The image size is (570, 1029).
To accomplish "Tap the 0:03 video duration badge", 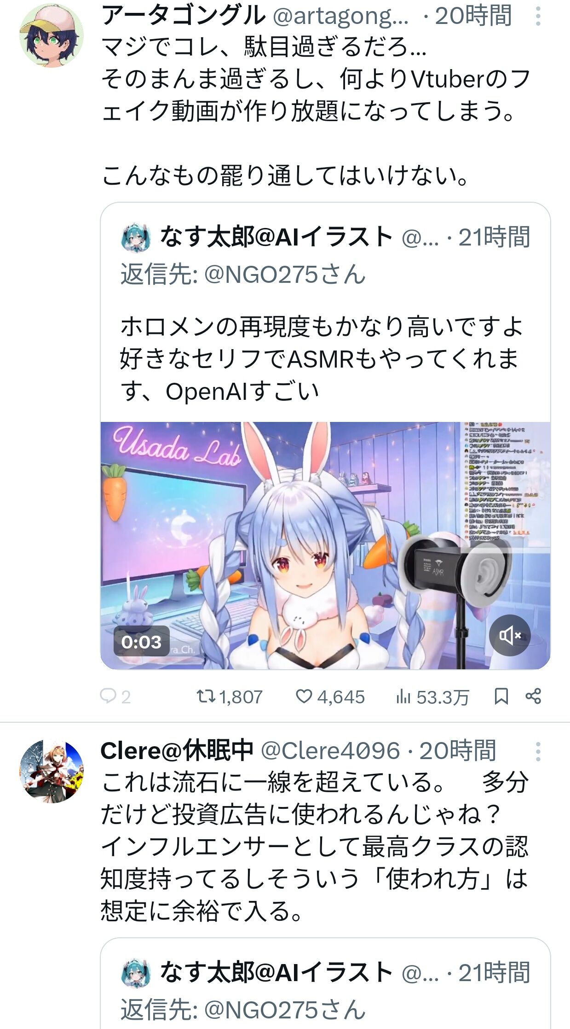I will 141,641.
